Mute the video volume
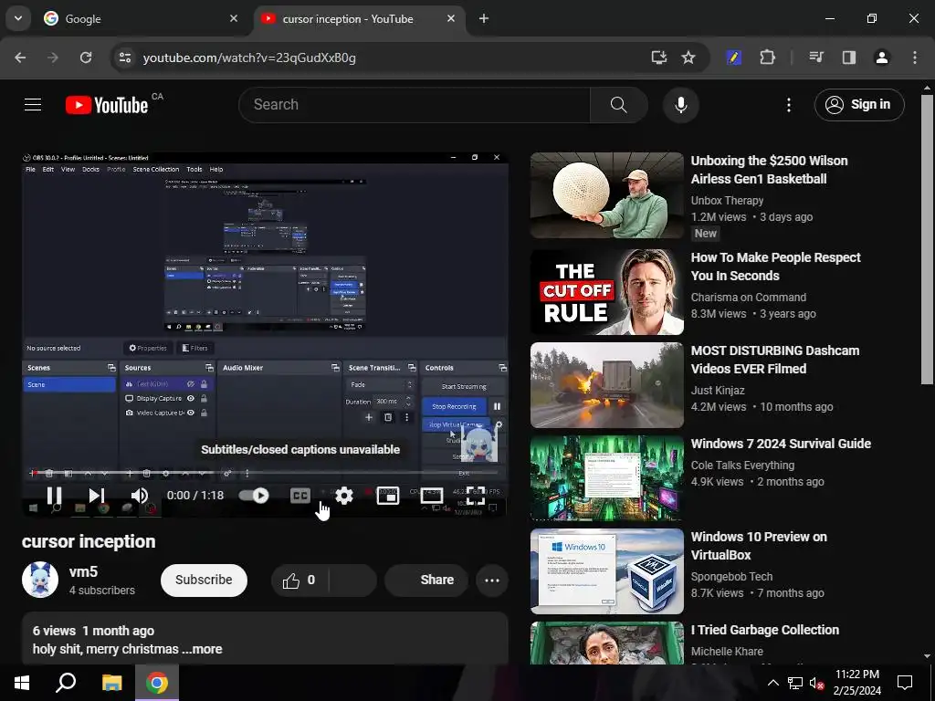The width and height of the screenshot is (935, 701). (x=140, y=496)
